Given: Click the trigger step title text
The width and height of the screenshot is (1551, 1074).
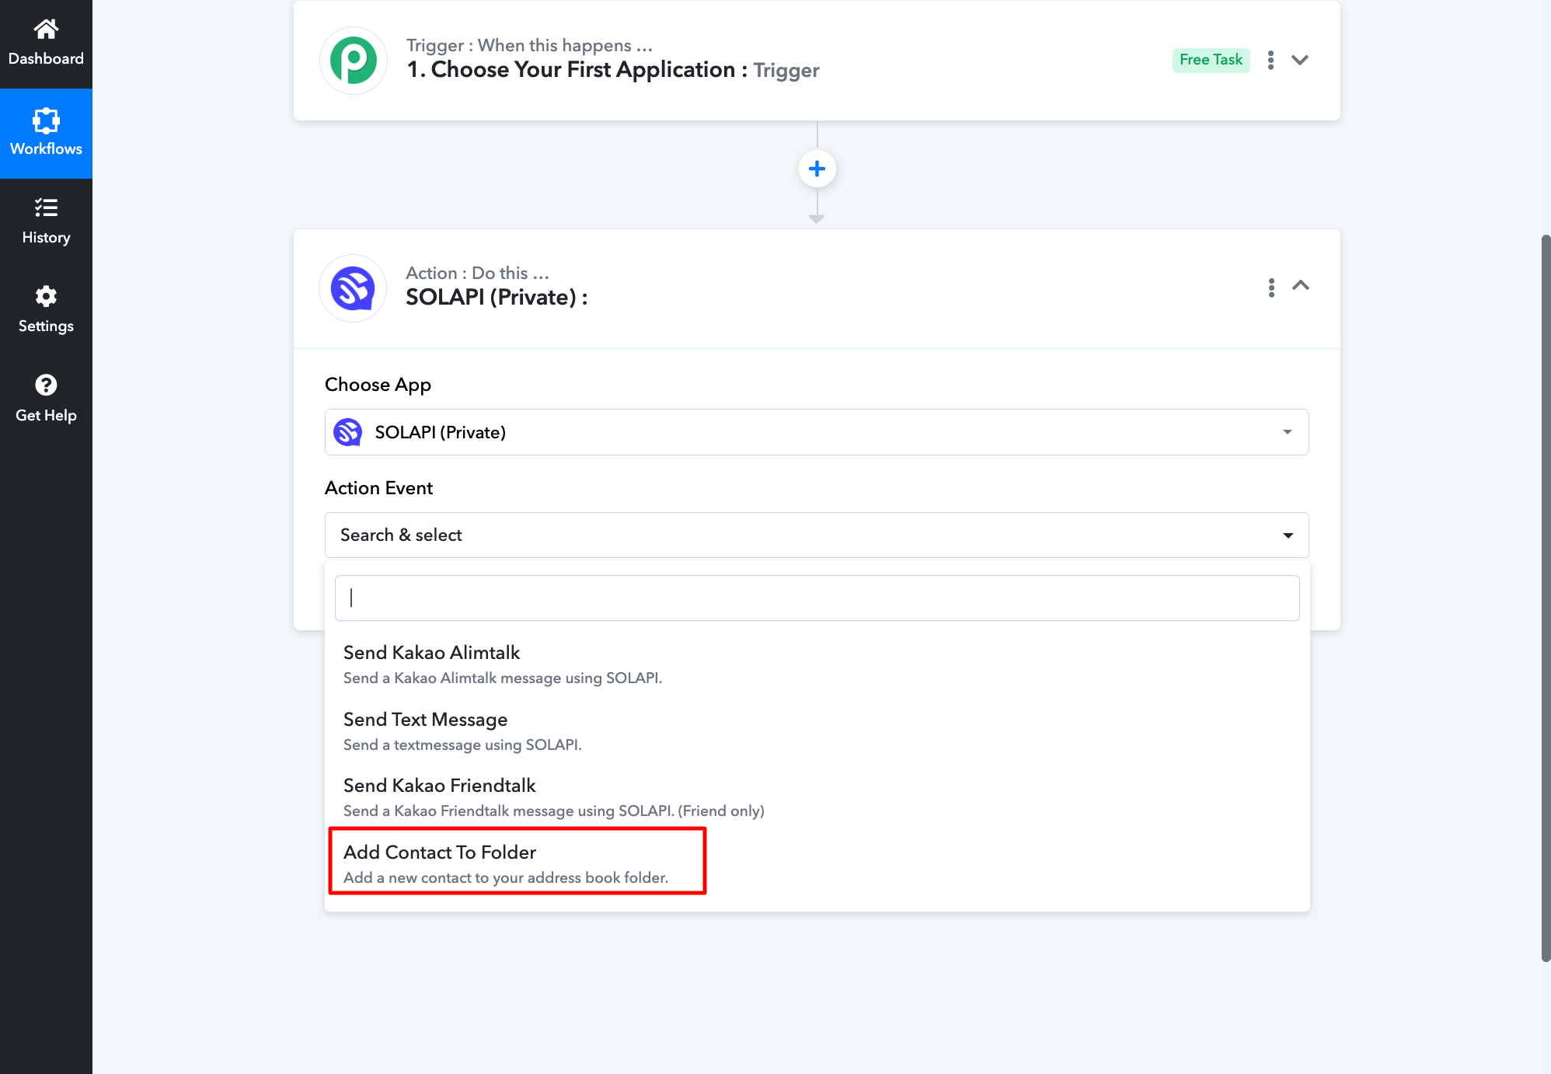Looking at the screenshot, I should click(612, 69).
